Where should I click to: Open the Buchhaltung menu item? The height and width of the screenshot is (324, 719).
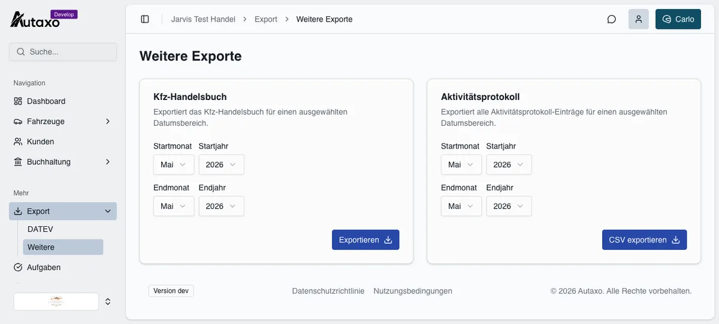click(63, 162)
